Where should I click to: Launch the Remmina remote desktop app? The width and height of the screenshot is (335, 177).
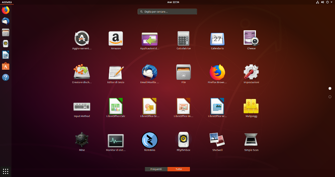tap(149, 140)
